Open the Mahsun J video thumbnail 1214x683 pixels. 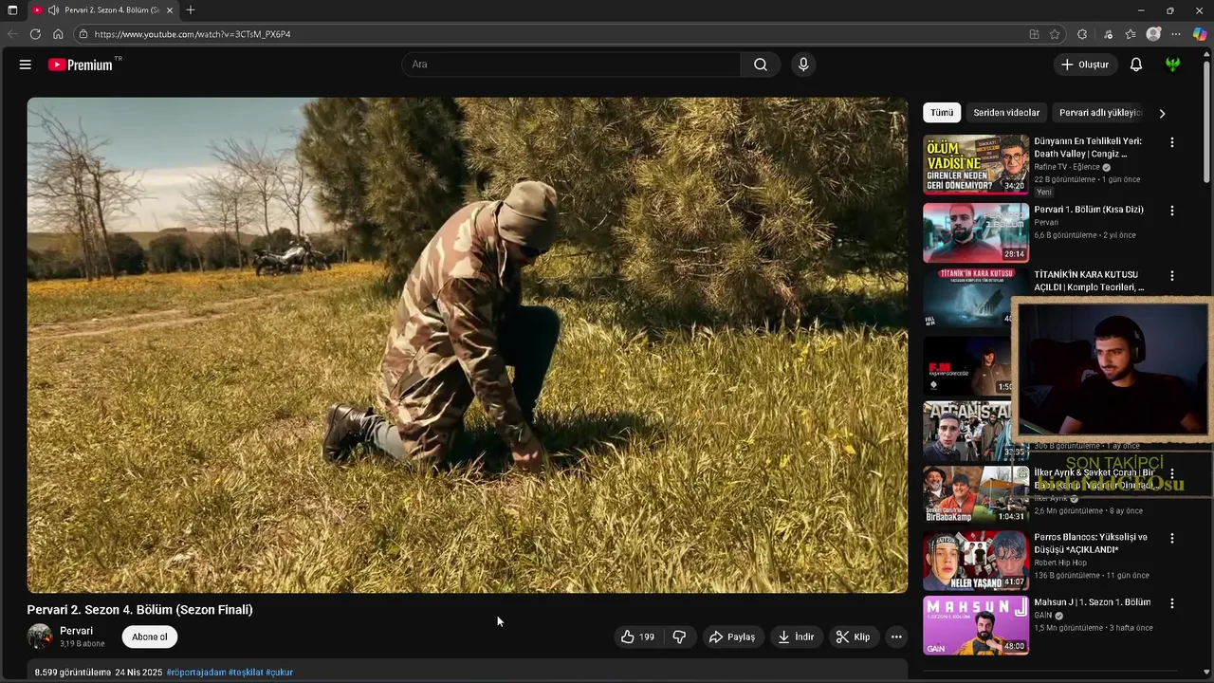(976, 626)
